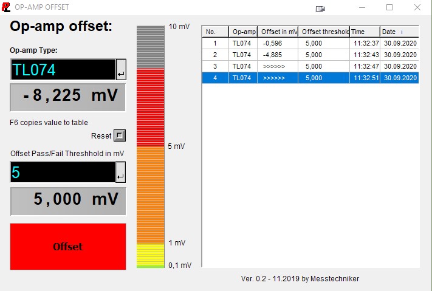Click the 5 mV scale label
The width and height of the screenshot is (432, 291).
176,146
